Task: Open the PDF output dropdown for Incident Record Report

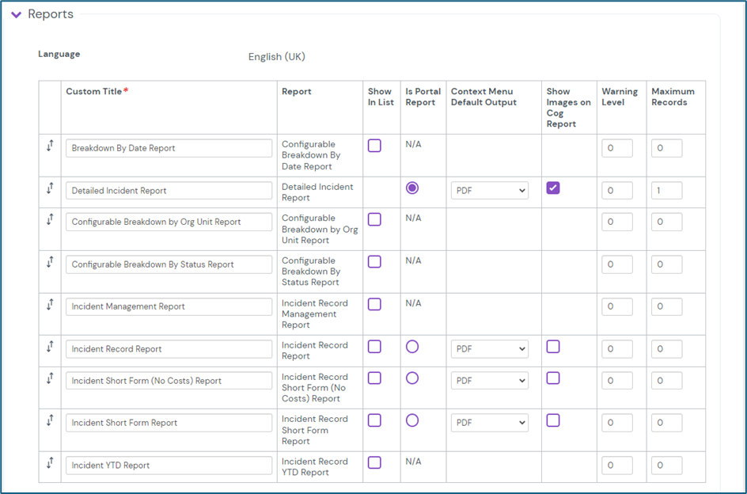Action: [x=490, y=349]
